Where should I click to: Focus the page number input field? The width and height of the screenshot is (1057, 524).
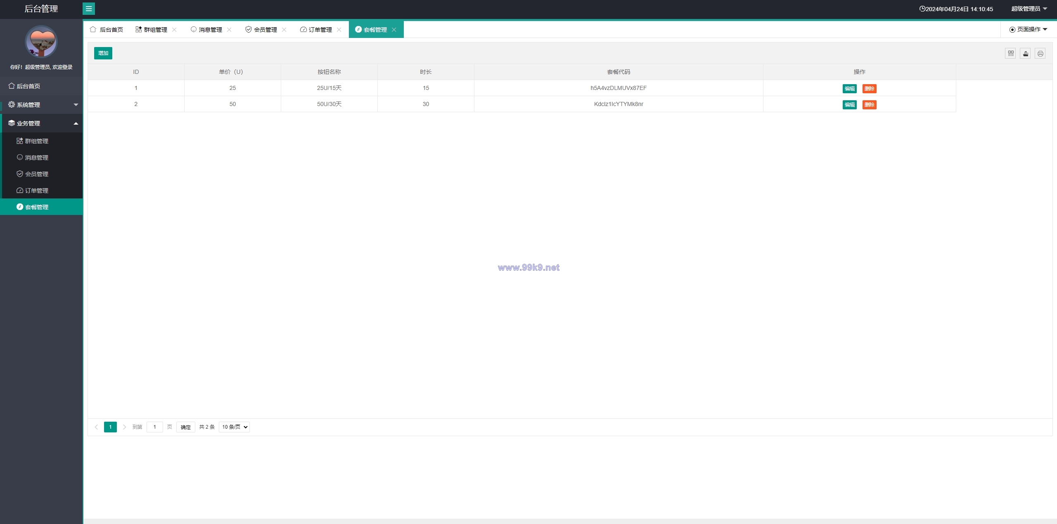(155, 427)
